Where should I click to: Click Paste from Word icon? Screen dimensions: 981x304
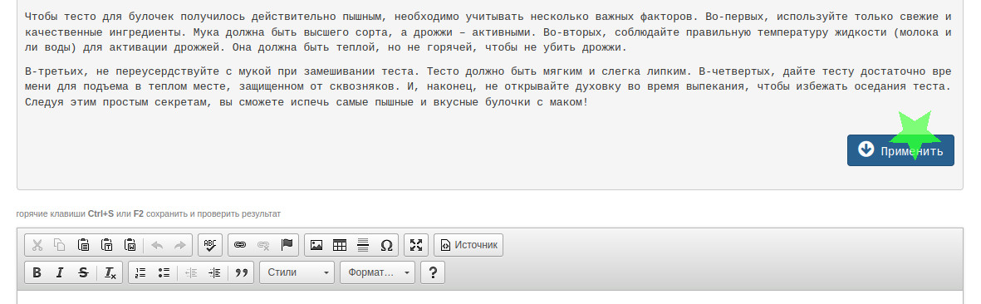[x=130, y=245]
